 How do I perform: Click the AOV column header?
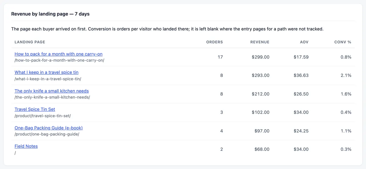pyautogui.click(x=304, y=42)
